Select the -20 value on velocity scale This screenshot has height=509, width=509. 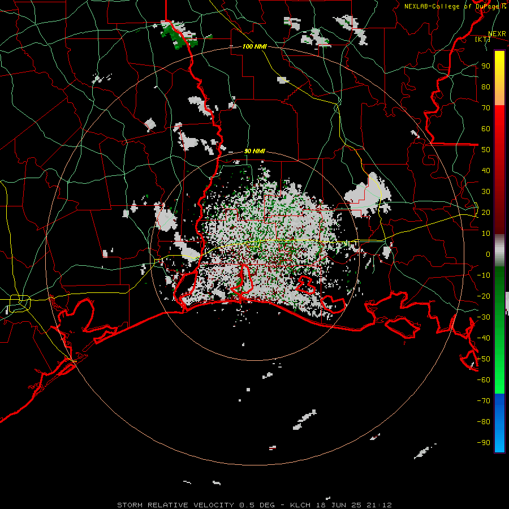pyautogui.click(x=484, y=296)
